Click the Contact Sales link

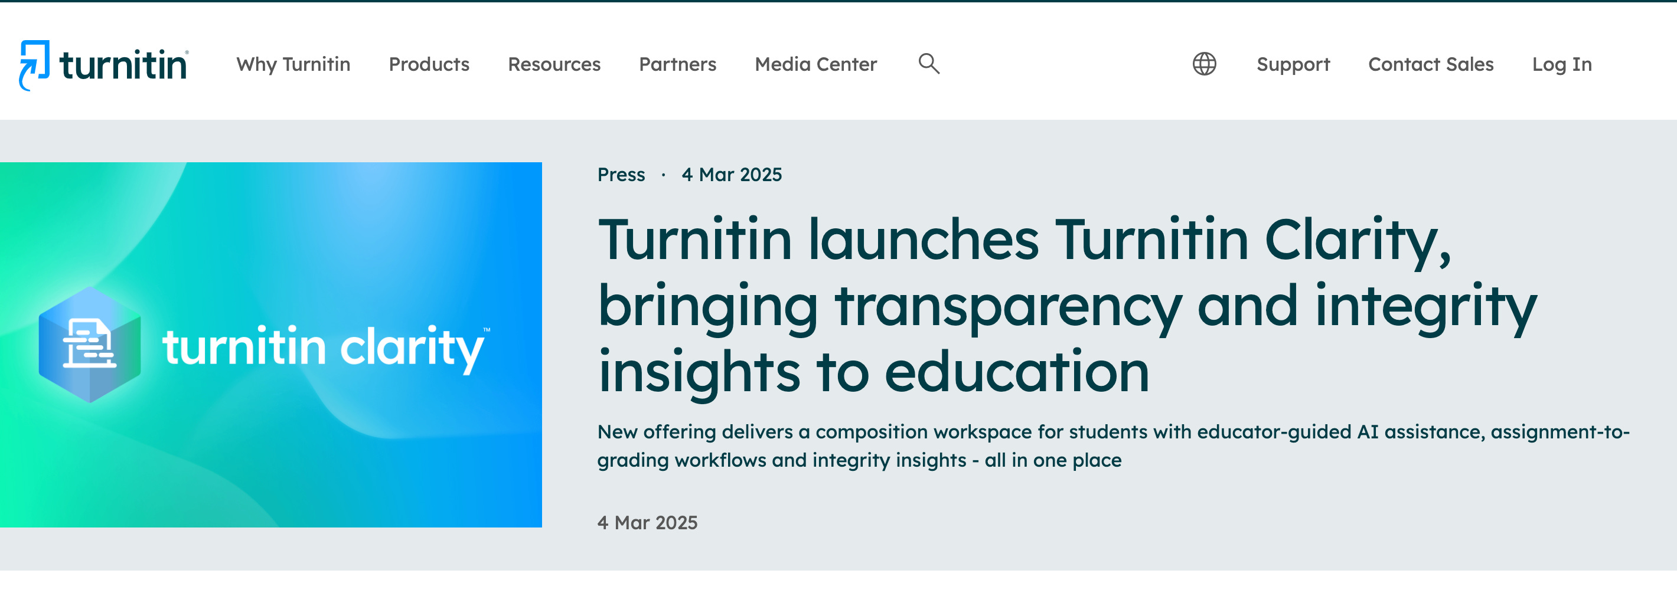coord(1431,64)
